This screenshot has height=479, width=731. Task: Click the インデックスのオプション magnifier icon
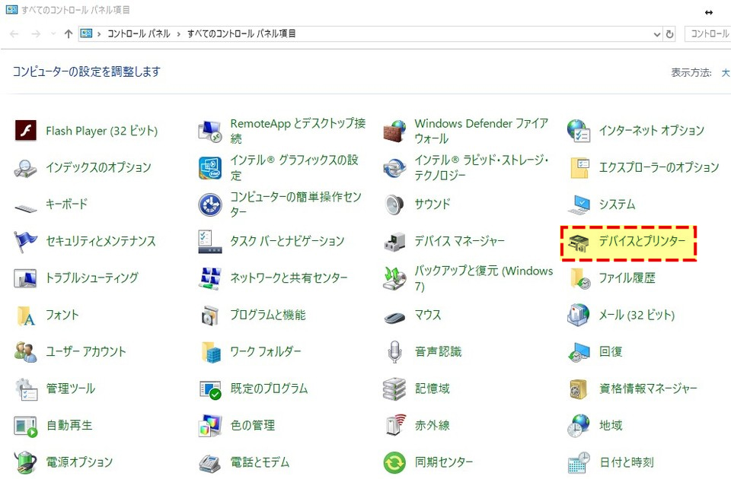(25, 167)
